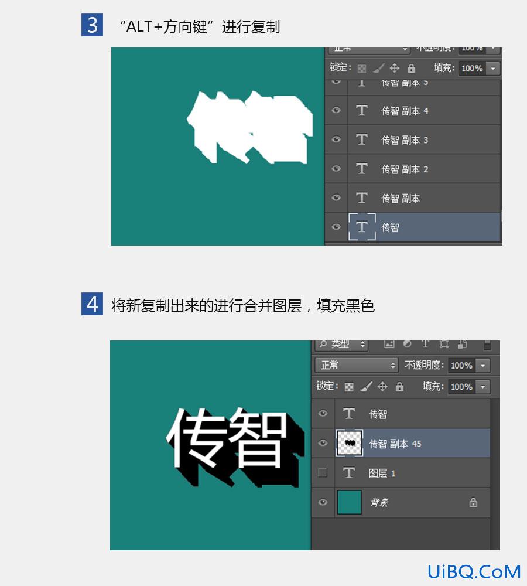Click lock image pixels brush in step 4 panel
527x586 pixels.
click(366, 386)
